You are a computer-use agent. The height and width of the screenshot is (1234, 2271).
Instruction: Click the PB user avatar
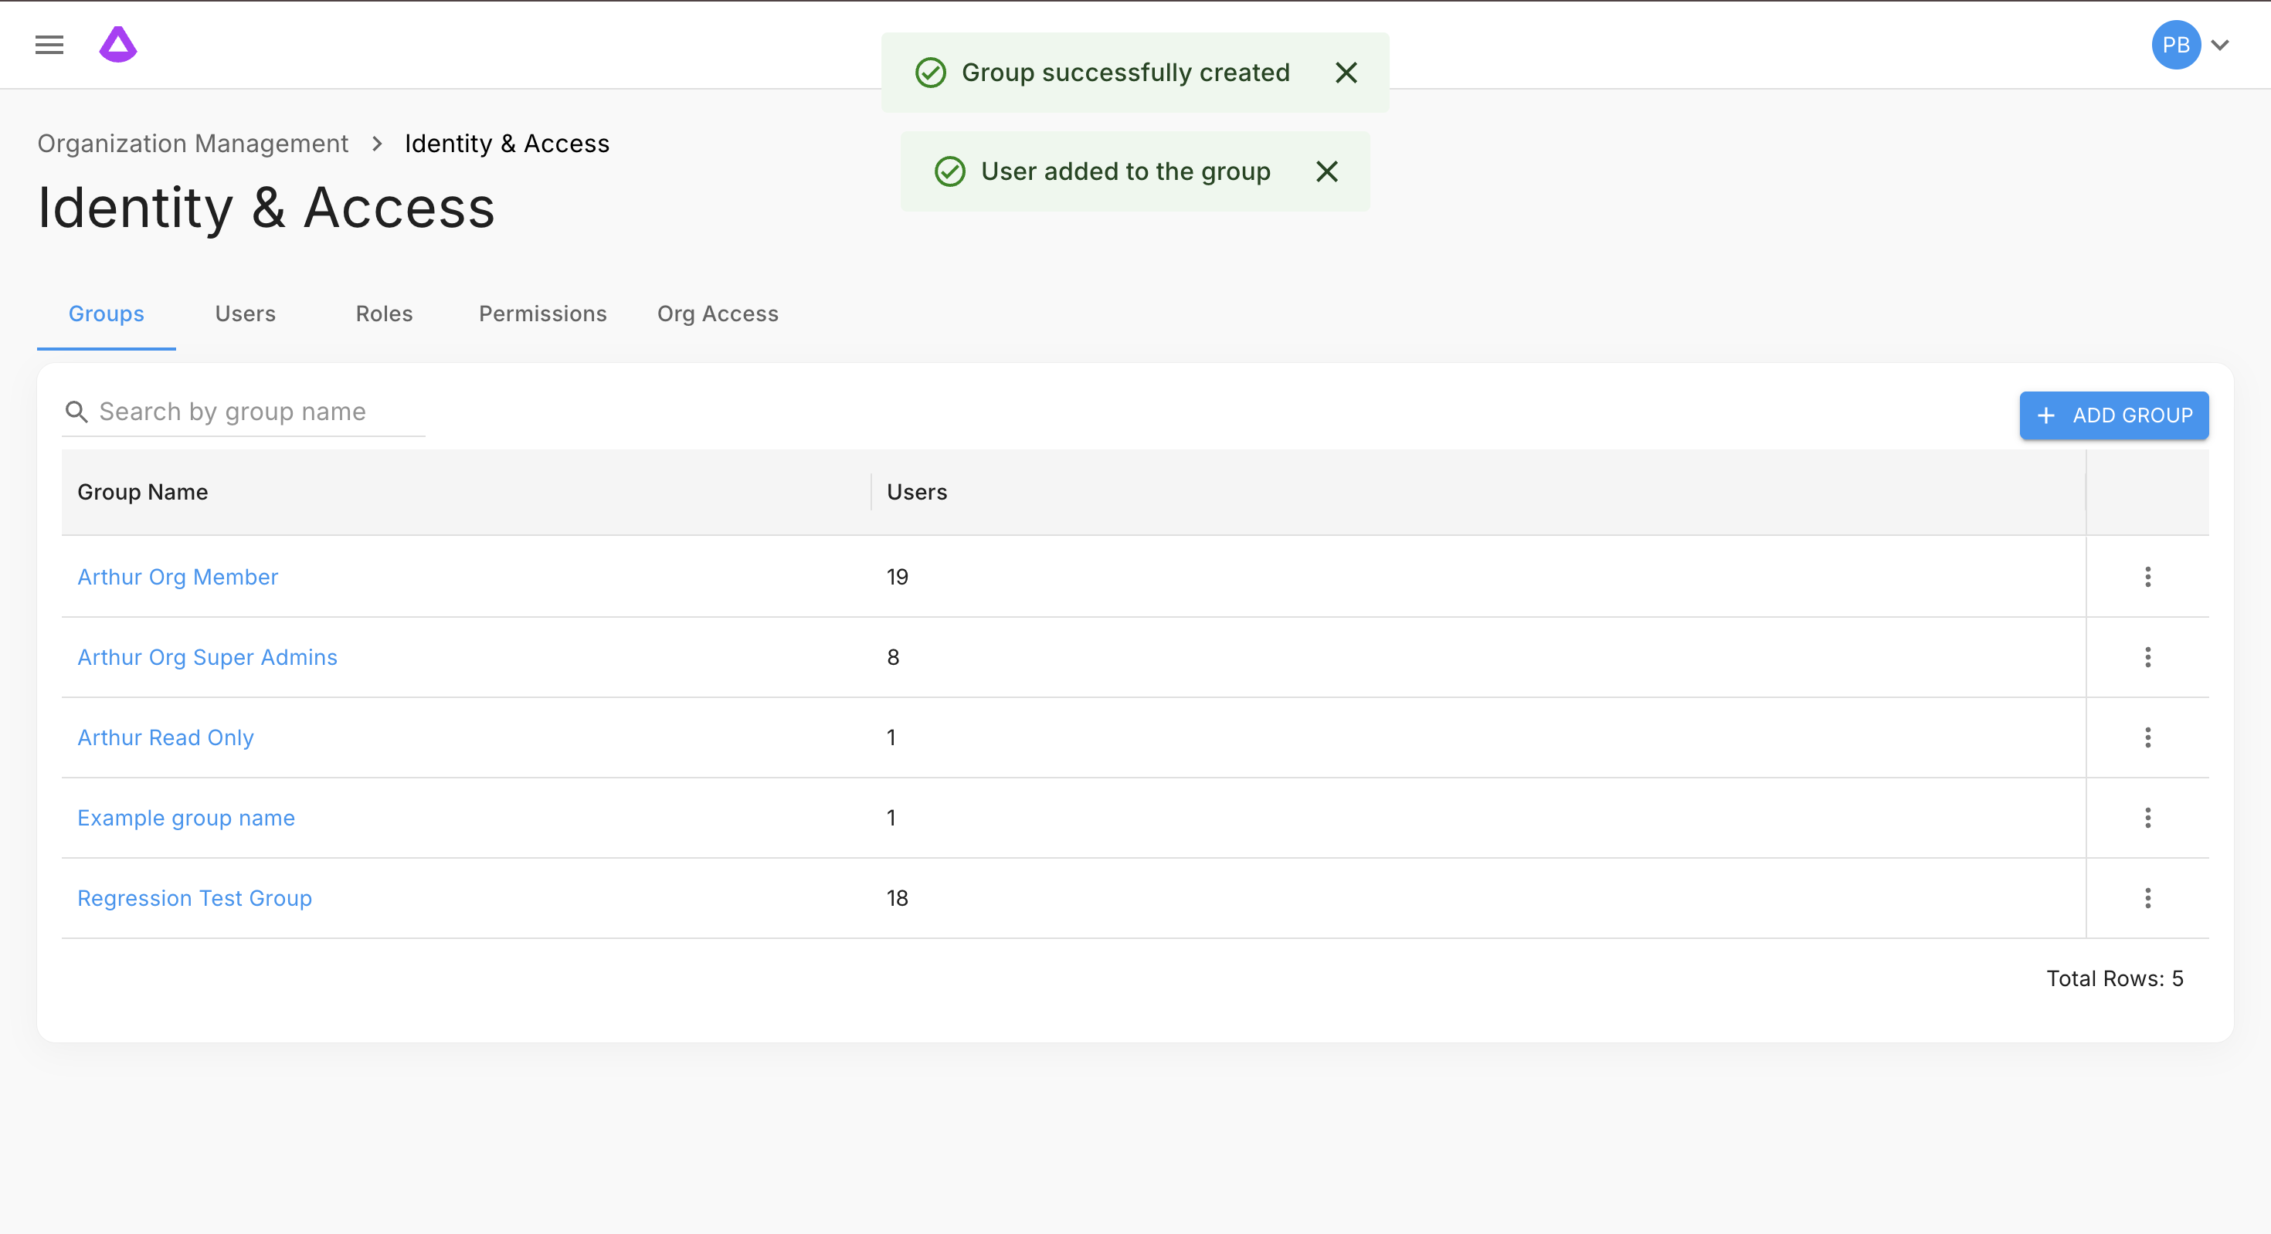coord(2175,45)
